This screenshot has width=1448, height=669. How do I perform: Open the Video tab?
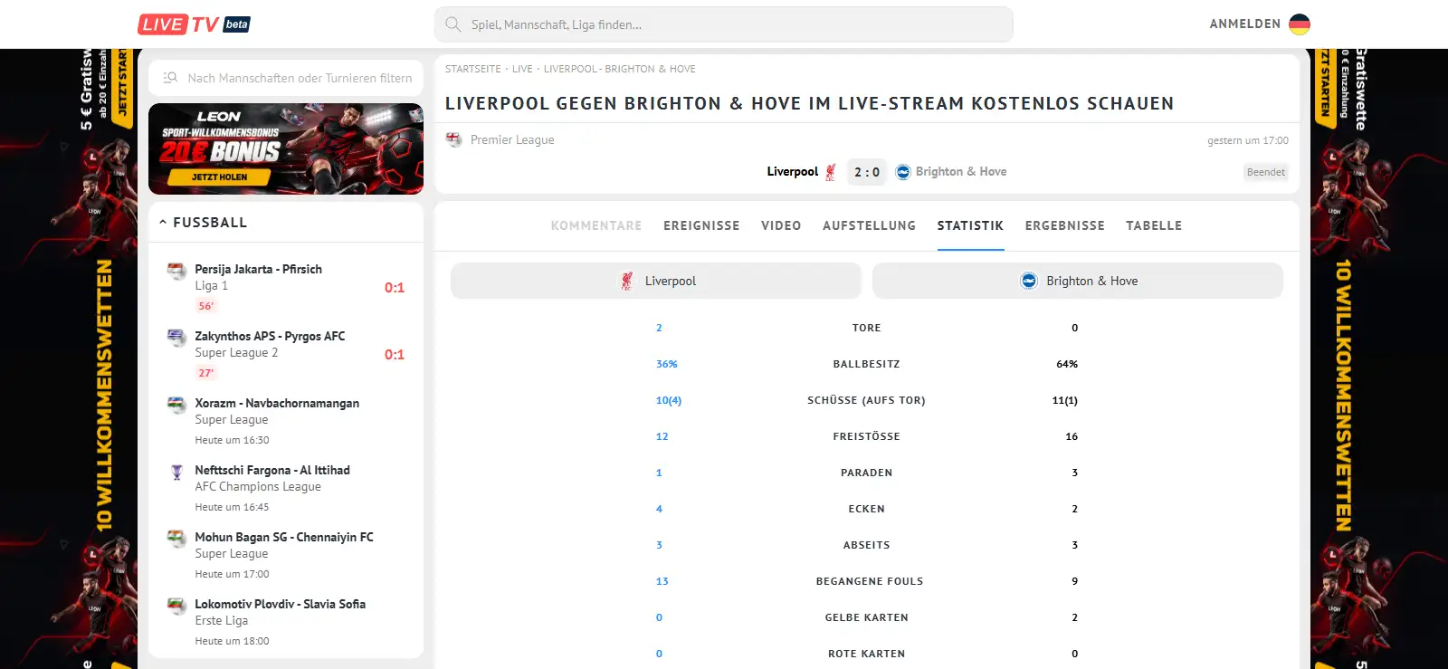tap(781, 225)
